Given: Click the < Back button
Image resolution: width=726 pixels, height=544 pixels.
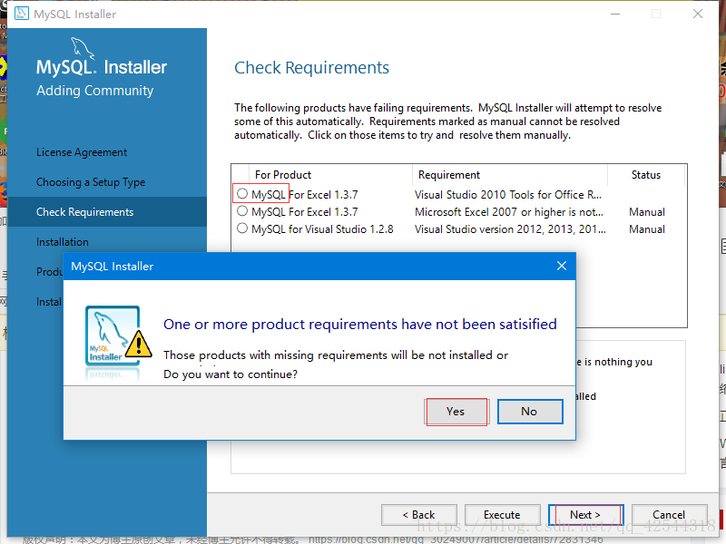Looking at the screenshot, I should (419, 514).
